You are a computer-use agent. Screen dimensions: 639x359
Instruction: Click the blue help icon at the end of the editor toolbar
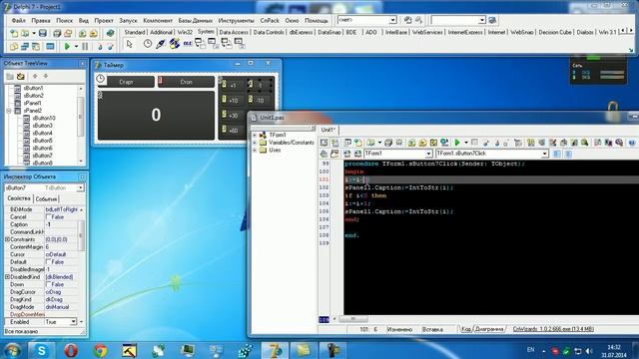[x=632, y=142]
